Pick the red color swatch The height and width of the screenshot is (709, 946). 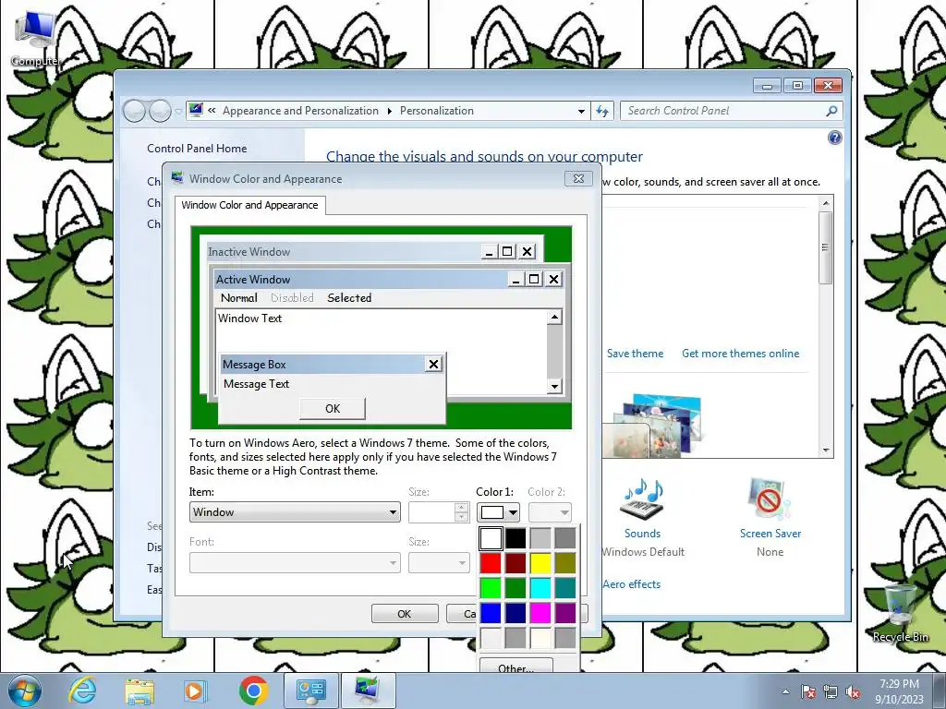491,563
